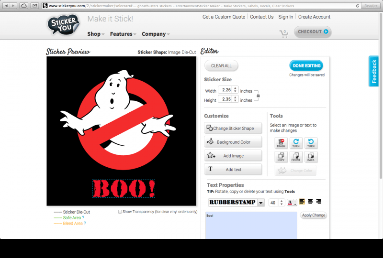Open Bleed Area help question mark

coord(85,224)
